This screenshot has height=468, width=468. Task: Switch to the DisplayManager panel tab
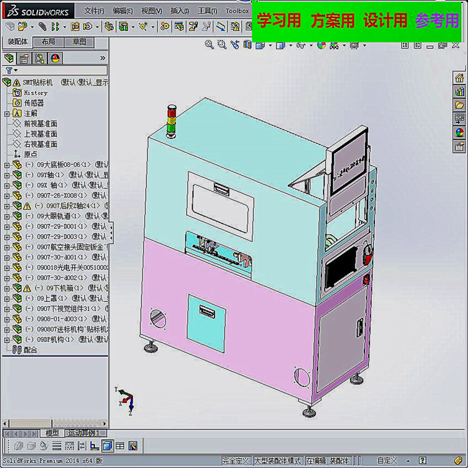point(55,58)
